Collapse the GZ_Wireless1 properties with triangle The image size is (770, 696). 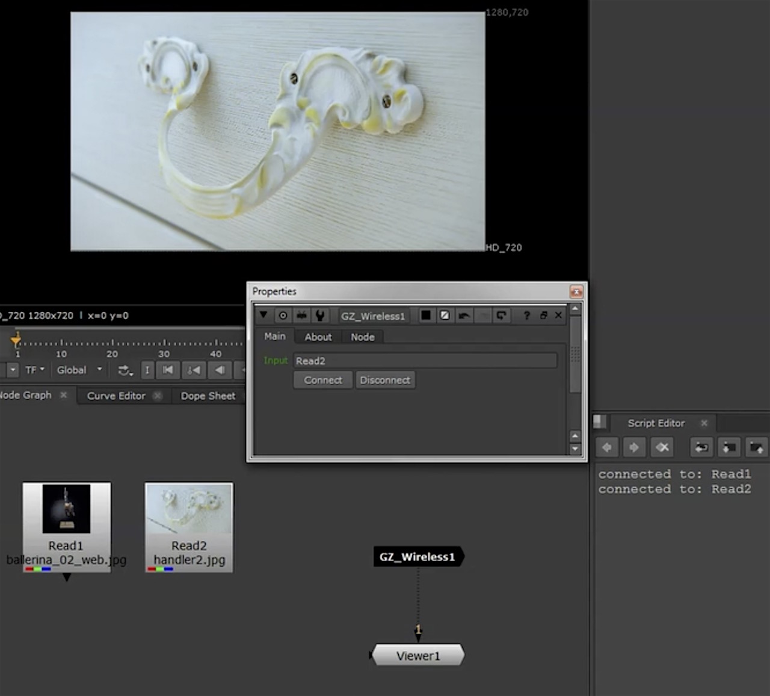(x=263, y=315)
